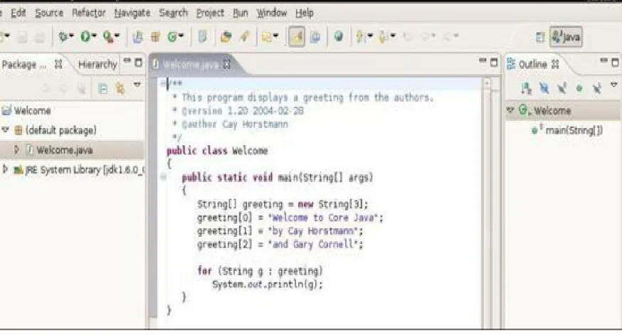The height and width of the screenshot is (335, 622).
Task: Click Collapse All in Package Explorer
Action: point(102,88)
